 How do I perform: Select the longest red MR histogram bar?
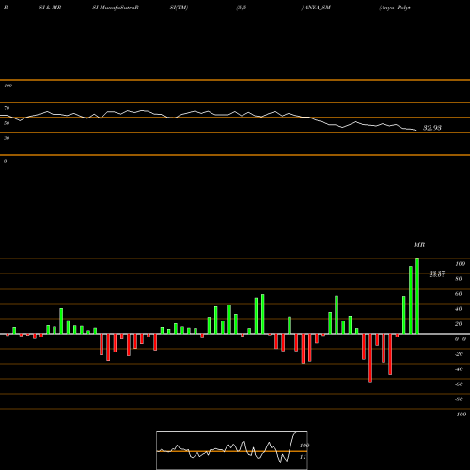pyautogui.click(x=370, y=358)
